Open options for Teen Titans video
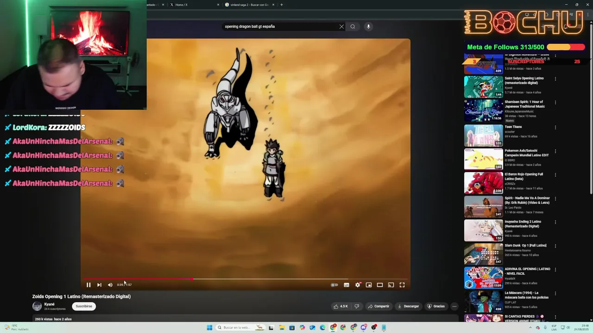This screenshot has height=333, width=593. (x=555, y=127)
